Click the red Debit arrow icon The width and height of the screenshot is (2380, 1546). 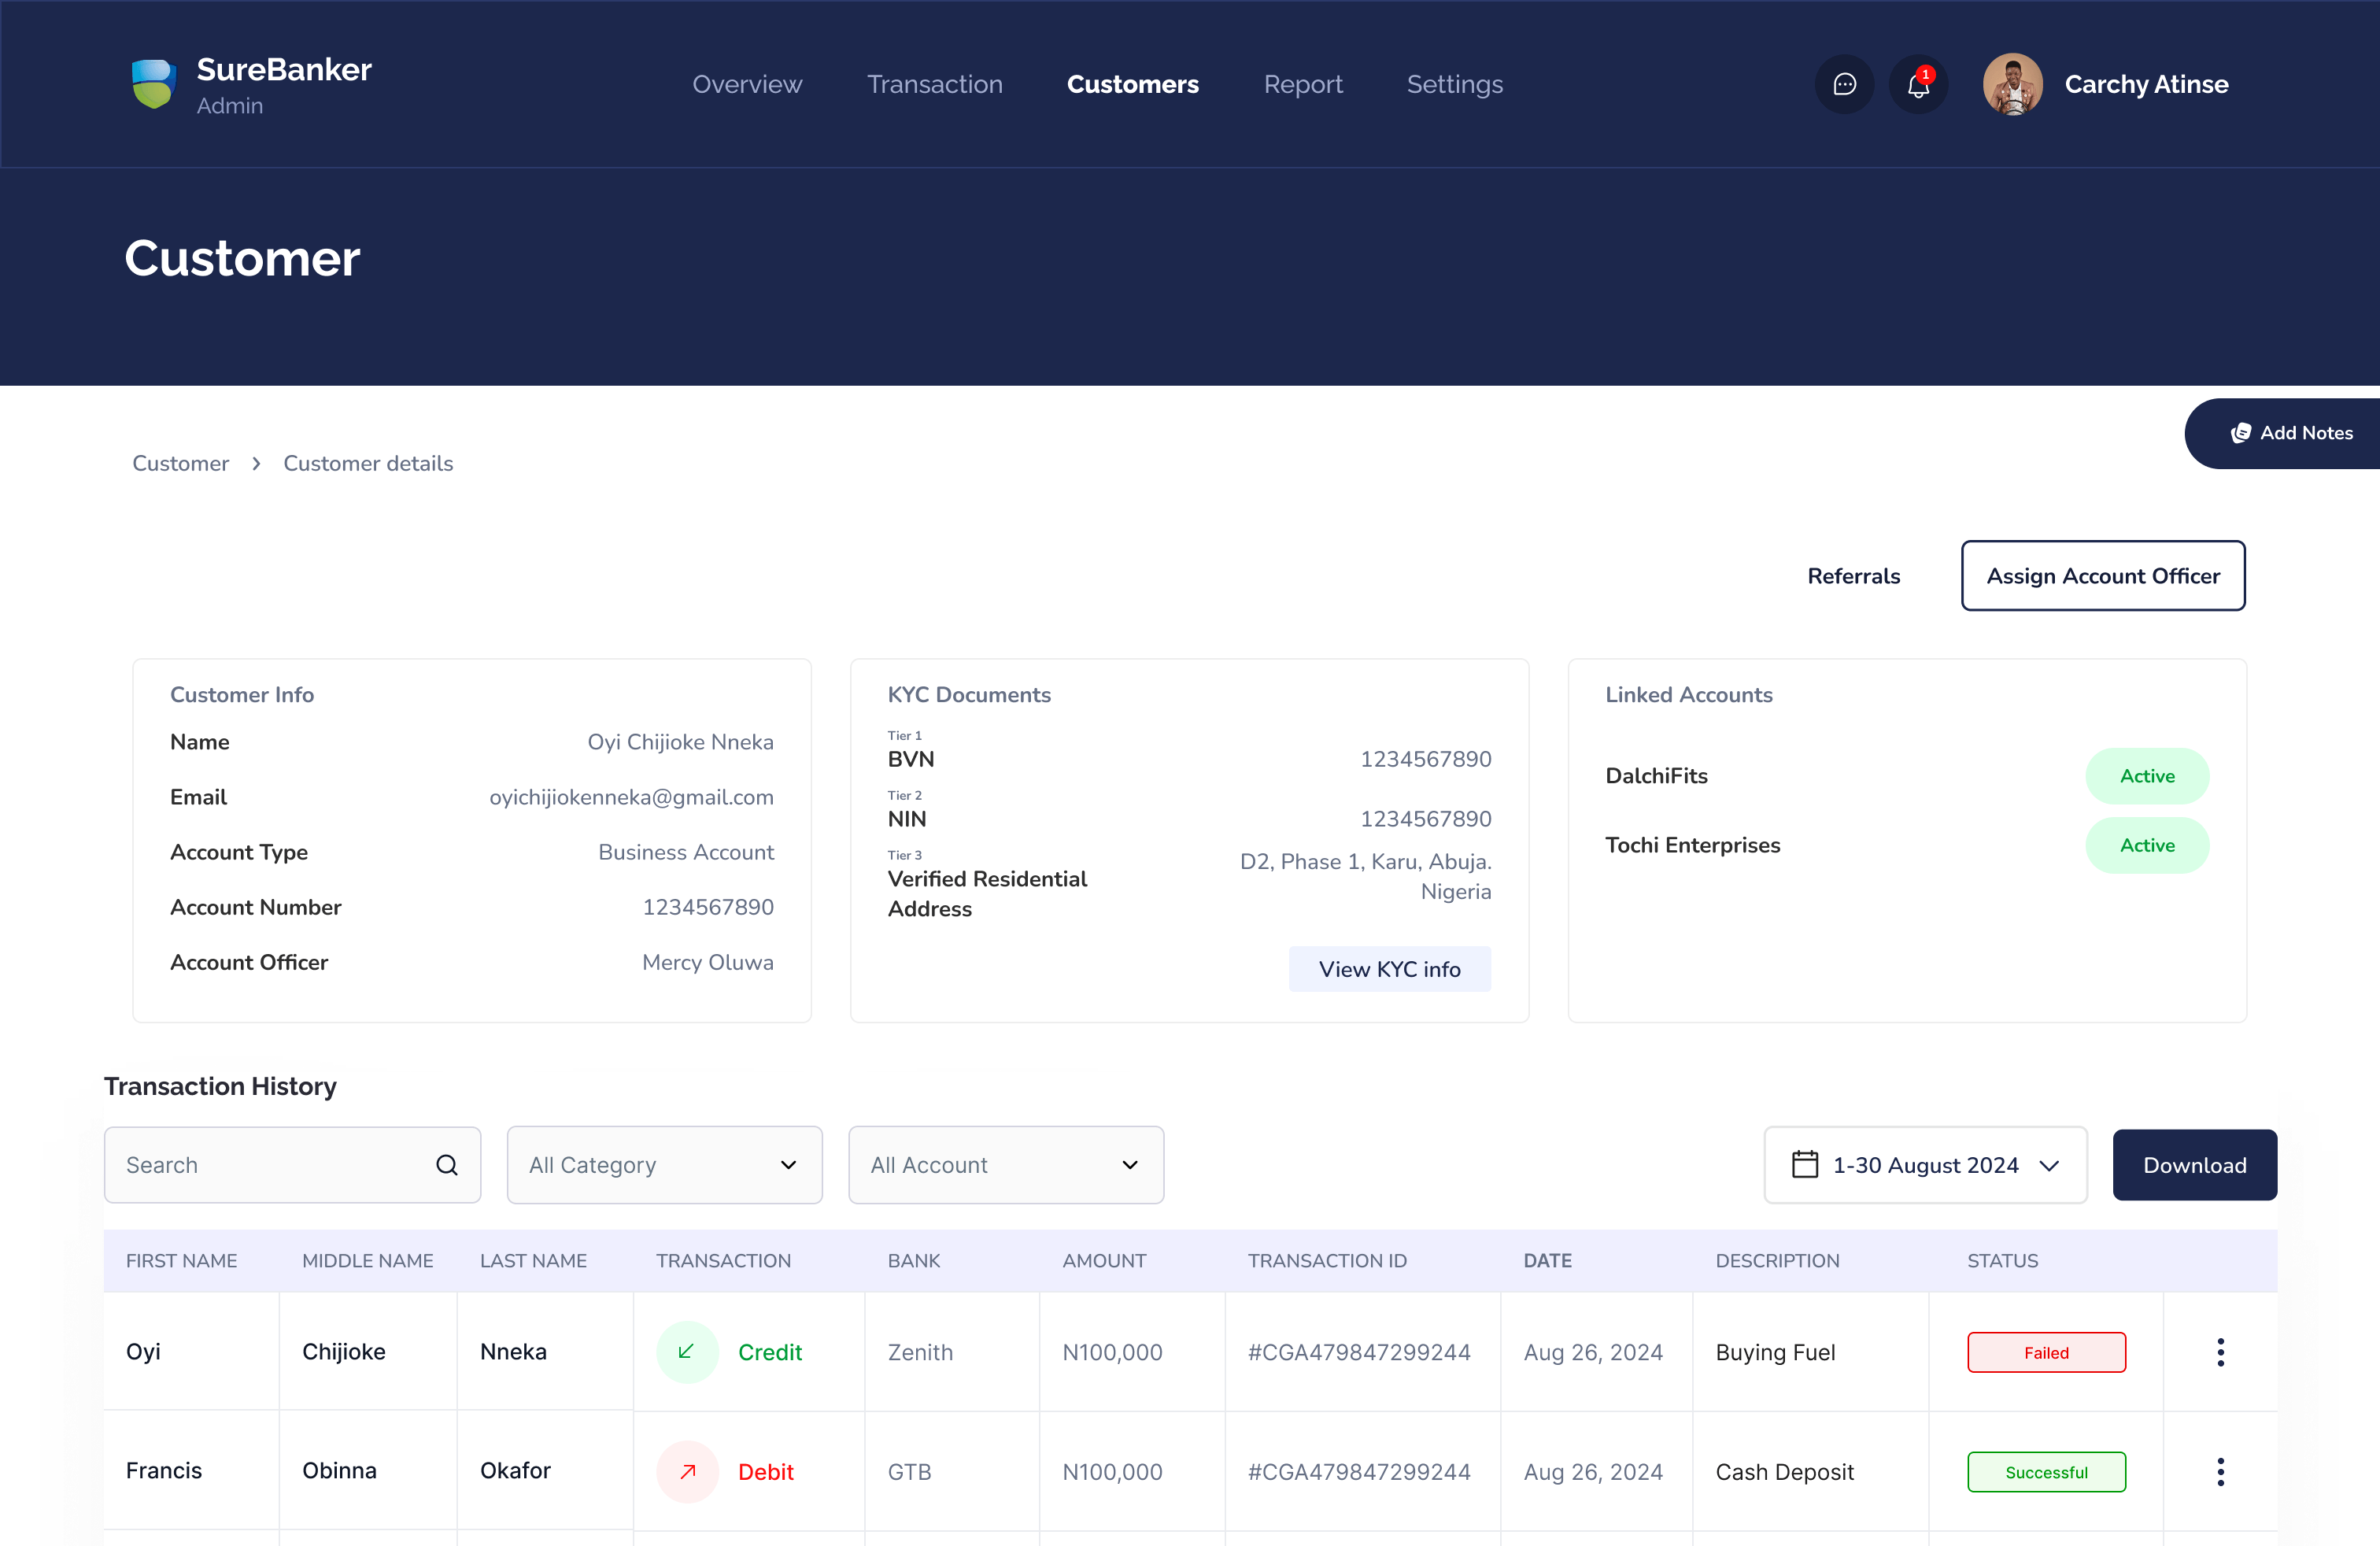point(687,1471)
